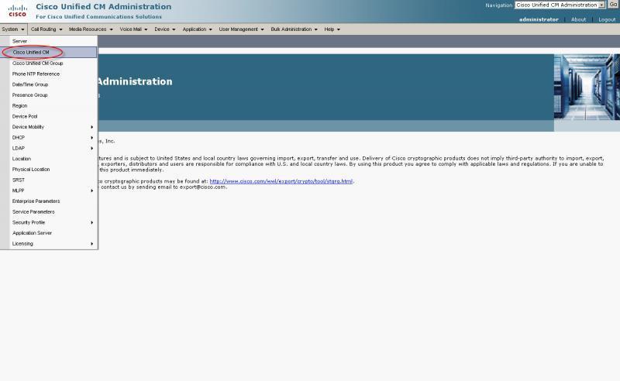Image resolution: width=620 pixels, height=381 pixels.
Task: Open the Help menu
Action: tap(332, 29)
